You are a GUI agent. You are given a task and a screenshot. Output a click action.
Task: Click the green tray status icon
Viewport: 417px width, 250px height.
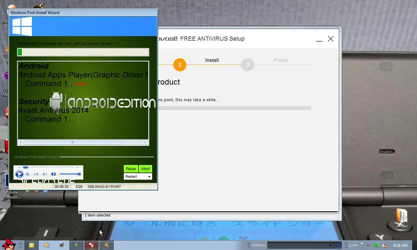tap(376, 245)
